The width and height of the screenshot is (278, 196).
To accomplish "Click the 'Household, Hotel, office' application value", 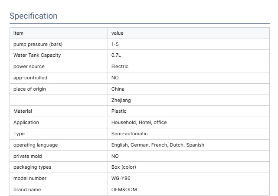I will click(139, 122).
